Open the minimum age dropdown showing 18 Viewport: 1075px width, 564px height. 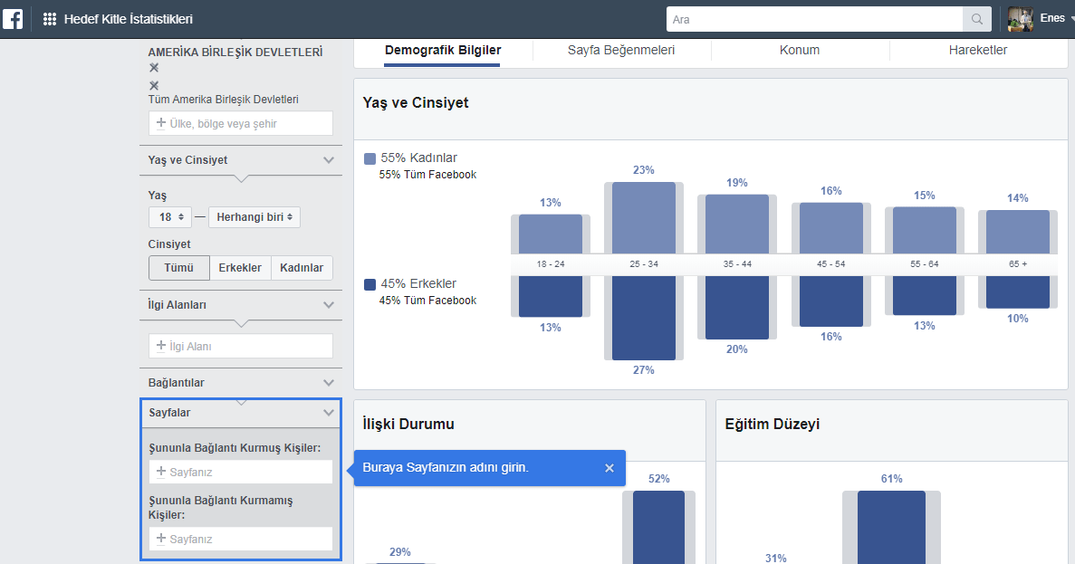170,216
